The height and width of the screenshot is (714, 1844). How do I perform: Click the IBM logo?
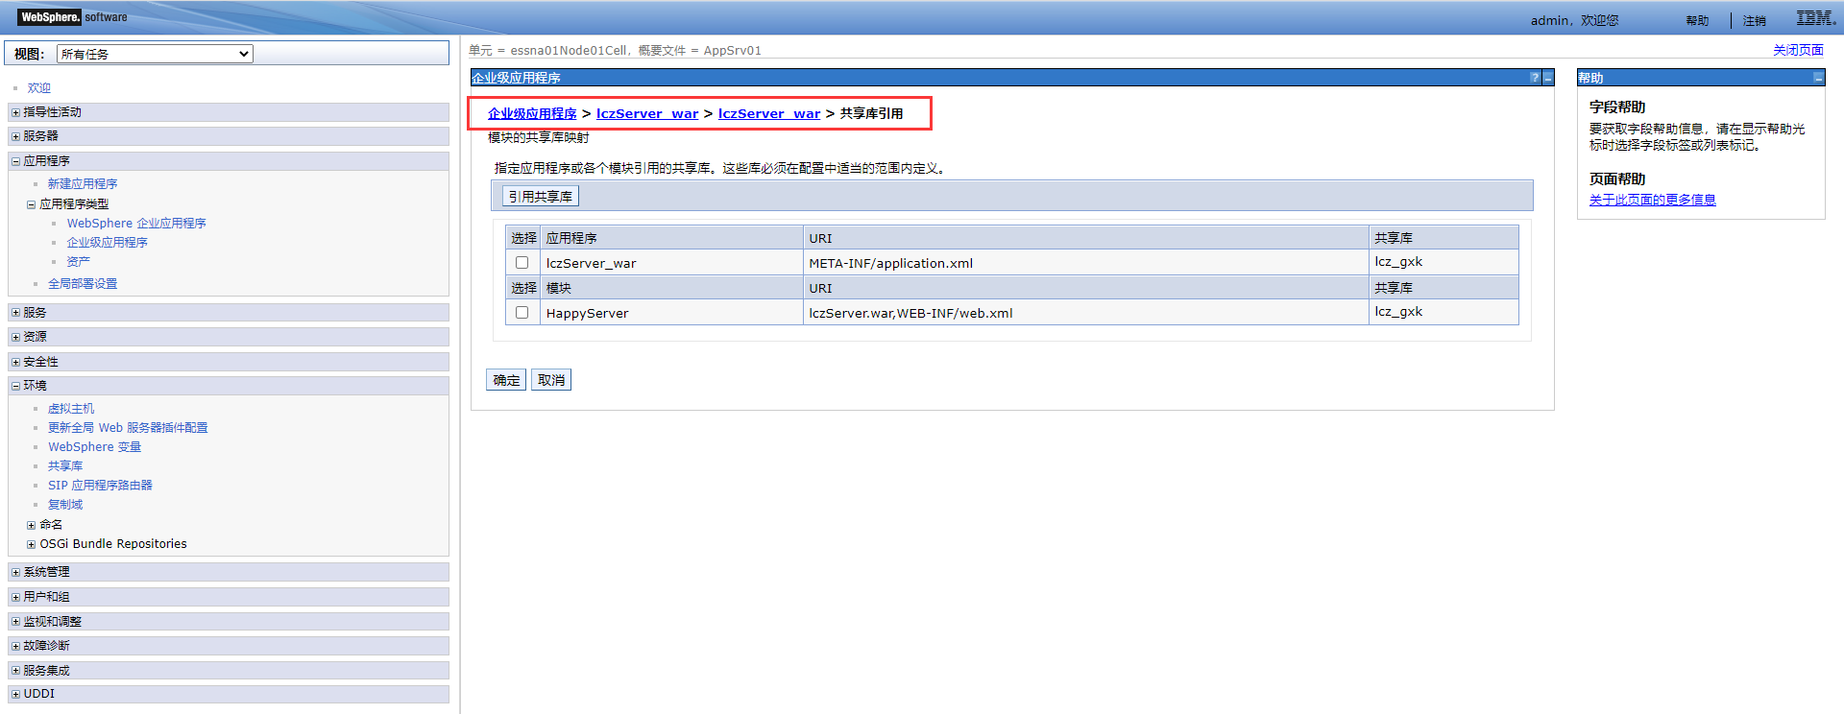[1815, 18]
